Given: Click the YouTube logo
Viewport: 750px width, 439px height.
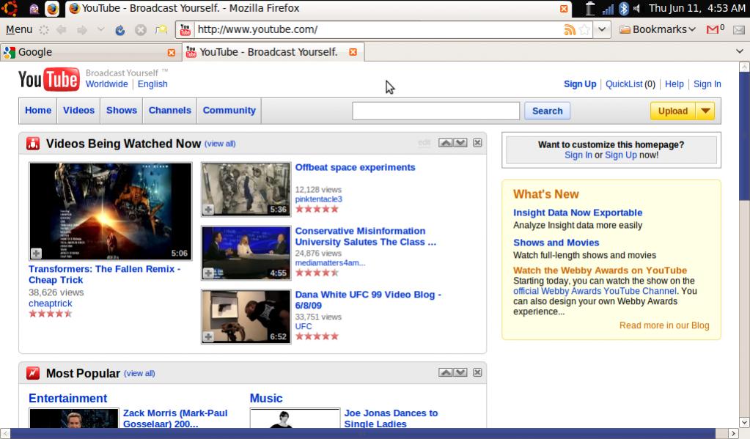Looking at the screenshot, I should [49, 79].
